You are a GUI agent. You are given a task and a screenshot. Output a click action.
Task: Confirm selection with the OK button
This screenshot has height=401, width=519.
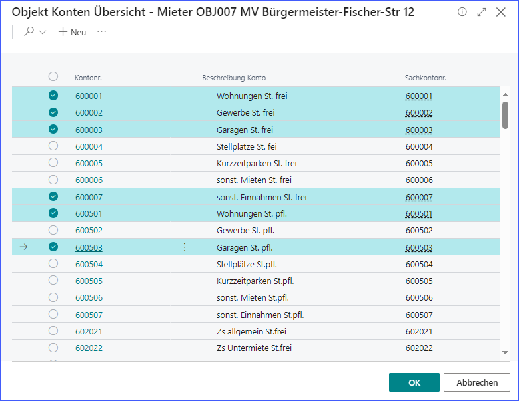414,382
